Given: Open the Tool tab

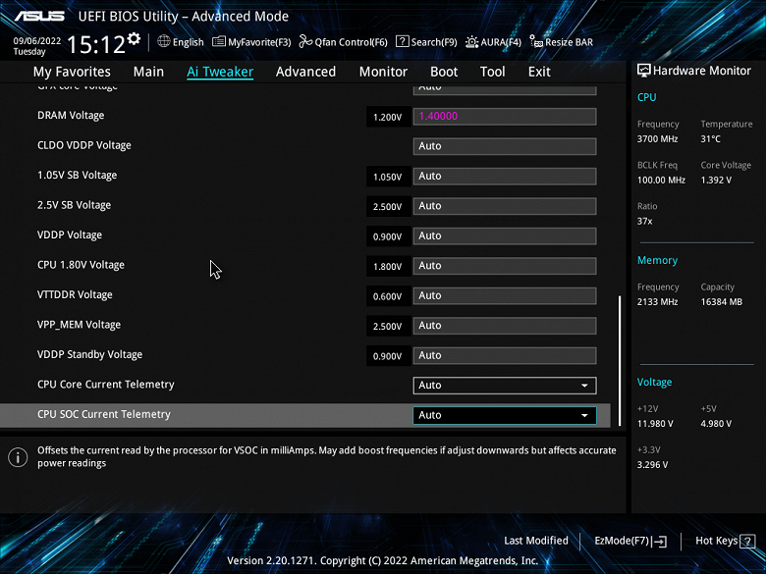Looking at the screenshot, I should [492, 72].
